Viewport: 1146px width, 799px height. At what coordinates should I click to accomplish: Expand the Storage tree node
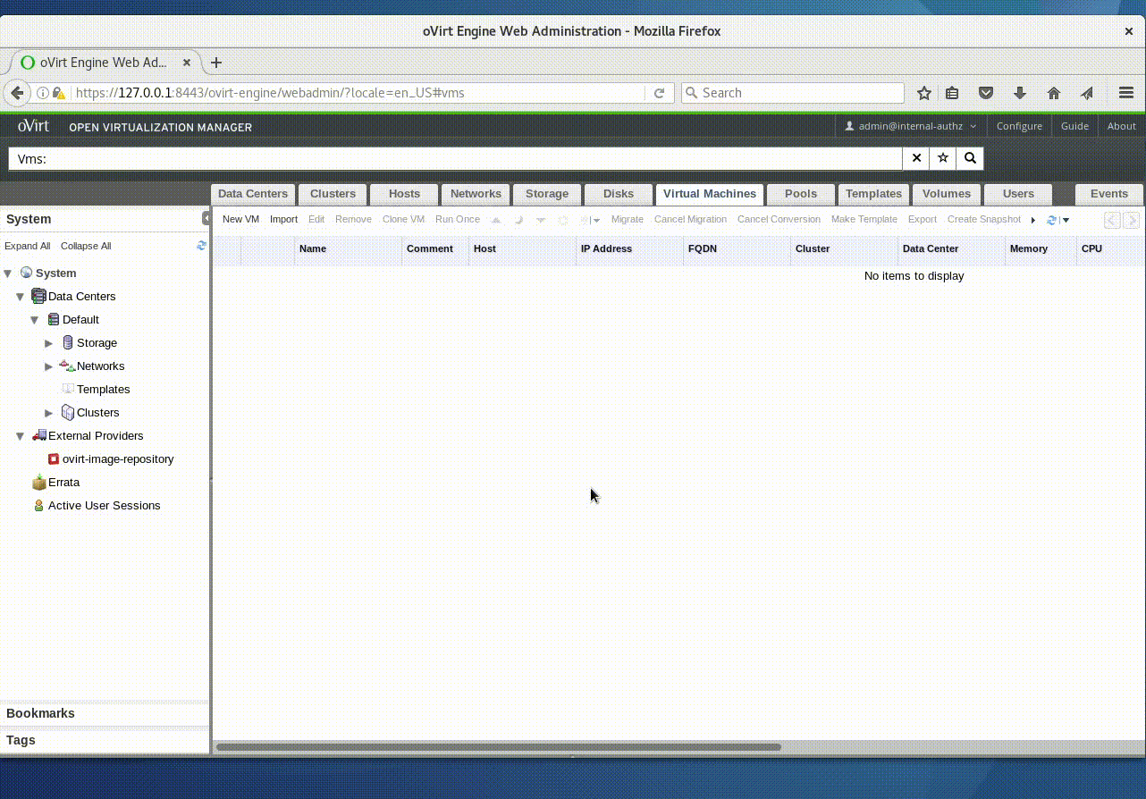click(x=49, y=343)
